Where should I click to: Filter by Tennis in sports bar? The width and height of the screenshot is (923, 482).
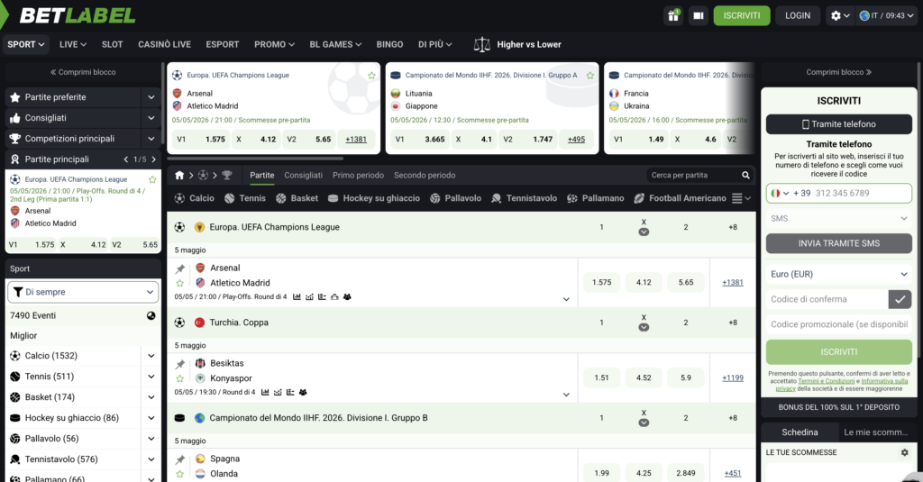click(245, 198)
